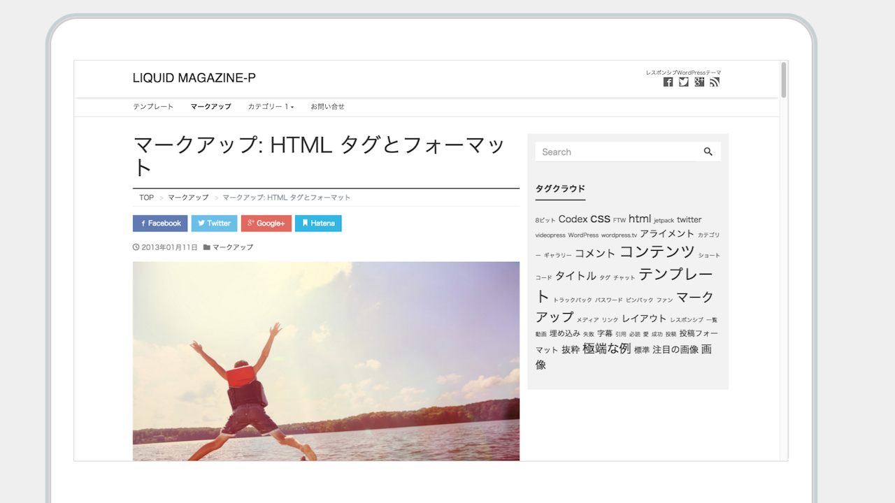Viewport: 895px width, 503px height.
Task: Open the Twitter icon in header
Action: [684, 82]
